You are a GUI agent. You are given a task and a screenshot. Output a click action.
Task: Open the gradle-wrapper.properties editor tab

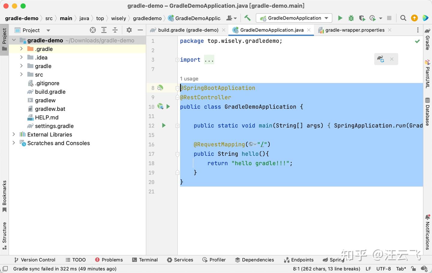[355, 30]
